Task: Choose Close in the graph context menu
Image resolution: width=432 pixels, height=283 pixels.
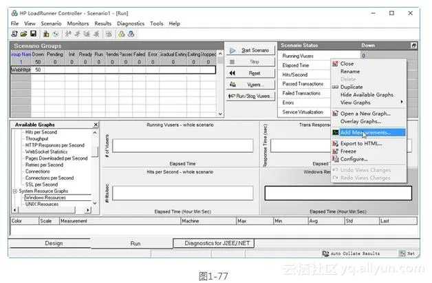Action: (x=369, y=64)
